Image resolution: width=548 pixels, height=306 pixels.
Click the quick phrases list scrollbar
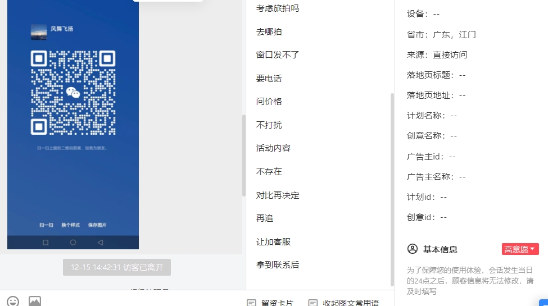pos(392,189)
